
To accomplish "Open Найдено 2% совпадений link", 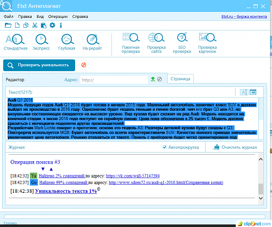I will click(x=62, y=176).
